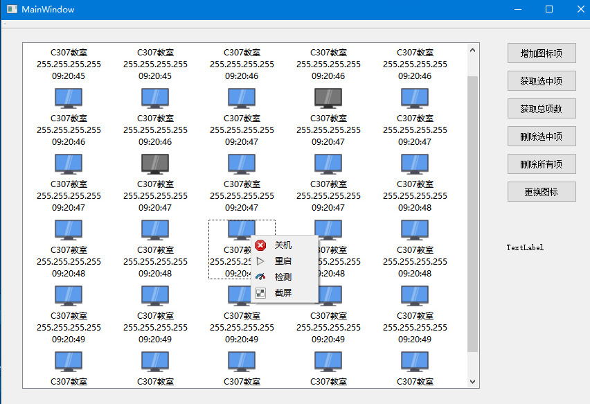This screenshot has height=404, width=590.
Task: Click the restart arrow icon beside 重启
Action: tap(260, 261)
